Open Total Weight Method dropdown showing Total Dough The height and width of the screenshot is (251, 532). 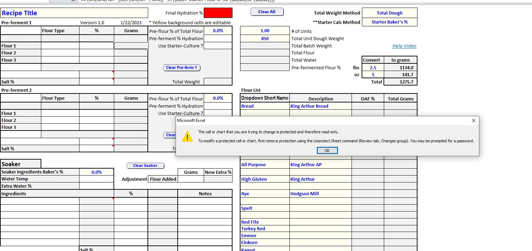(x=389, y=13)
